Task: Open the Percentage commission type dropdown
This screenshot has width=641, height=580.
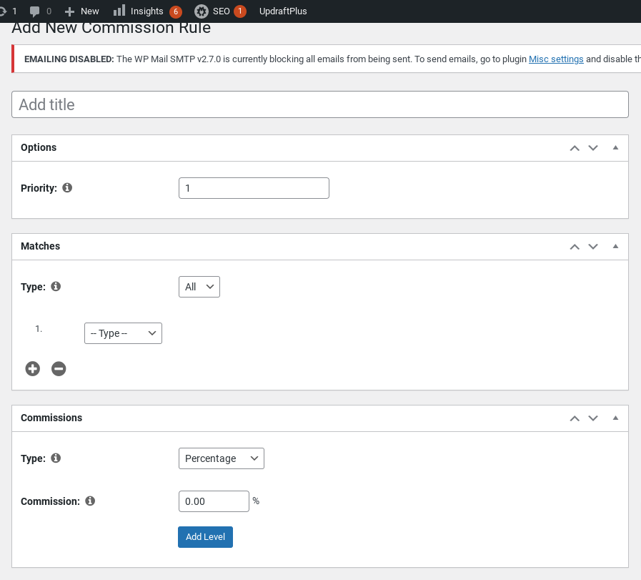Action: 221,458
